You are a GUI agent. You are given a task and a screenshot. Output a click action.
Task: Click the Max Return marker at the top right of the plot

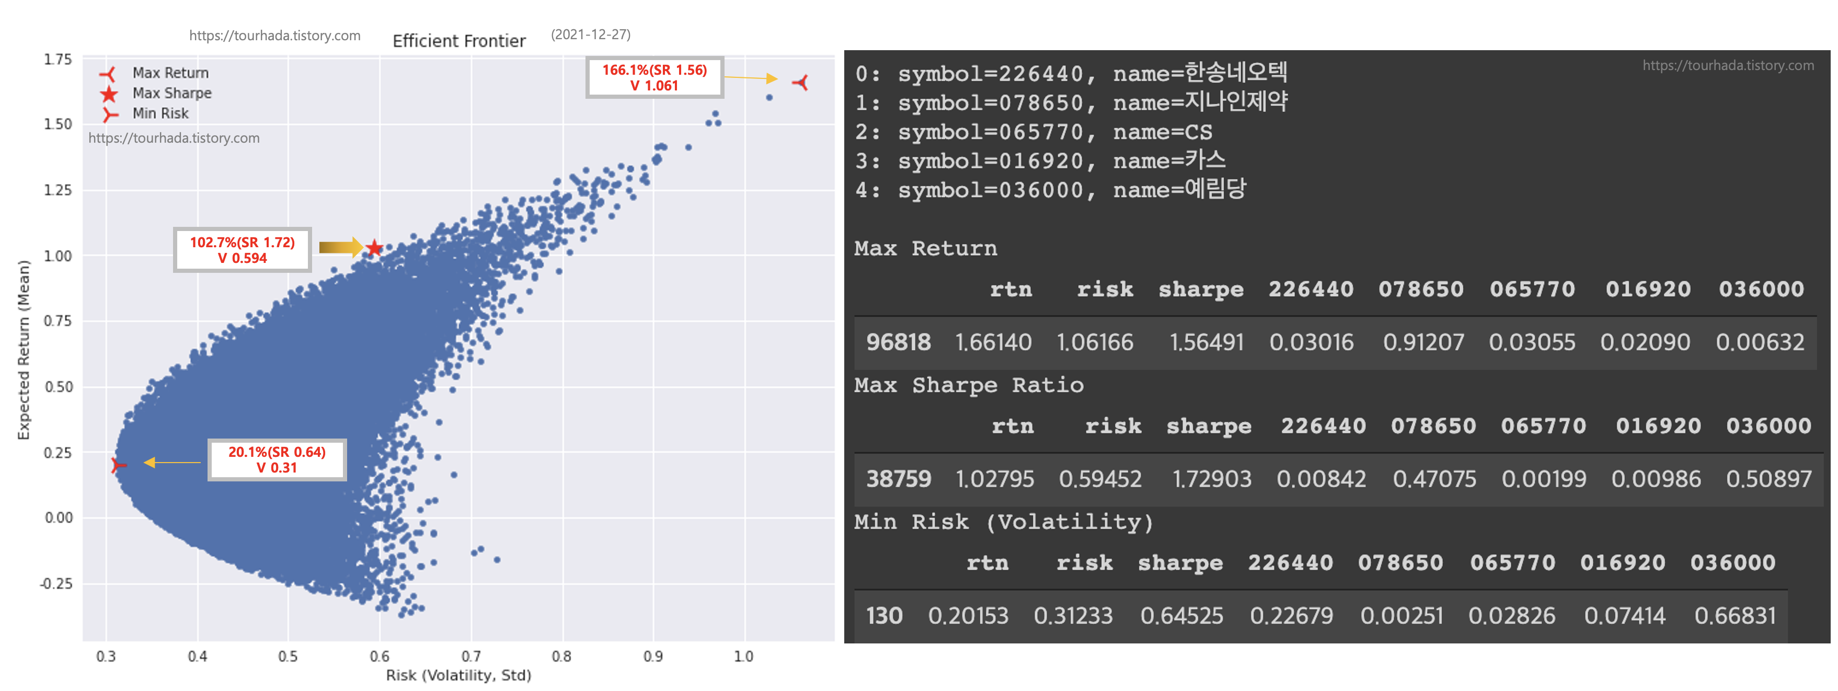800,83
